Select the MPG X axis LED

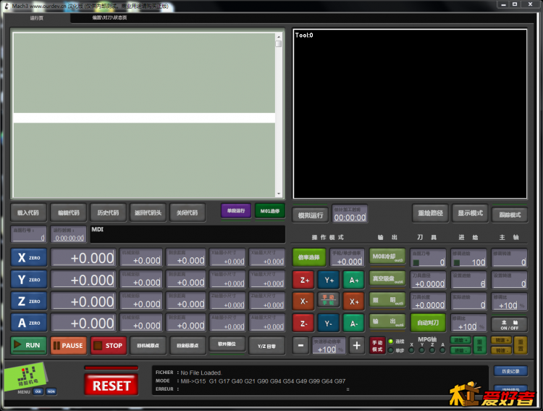tap(411, 350)
